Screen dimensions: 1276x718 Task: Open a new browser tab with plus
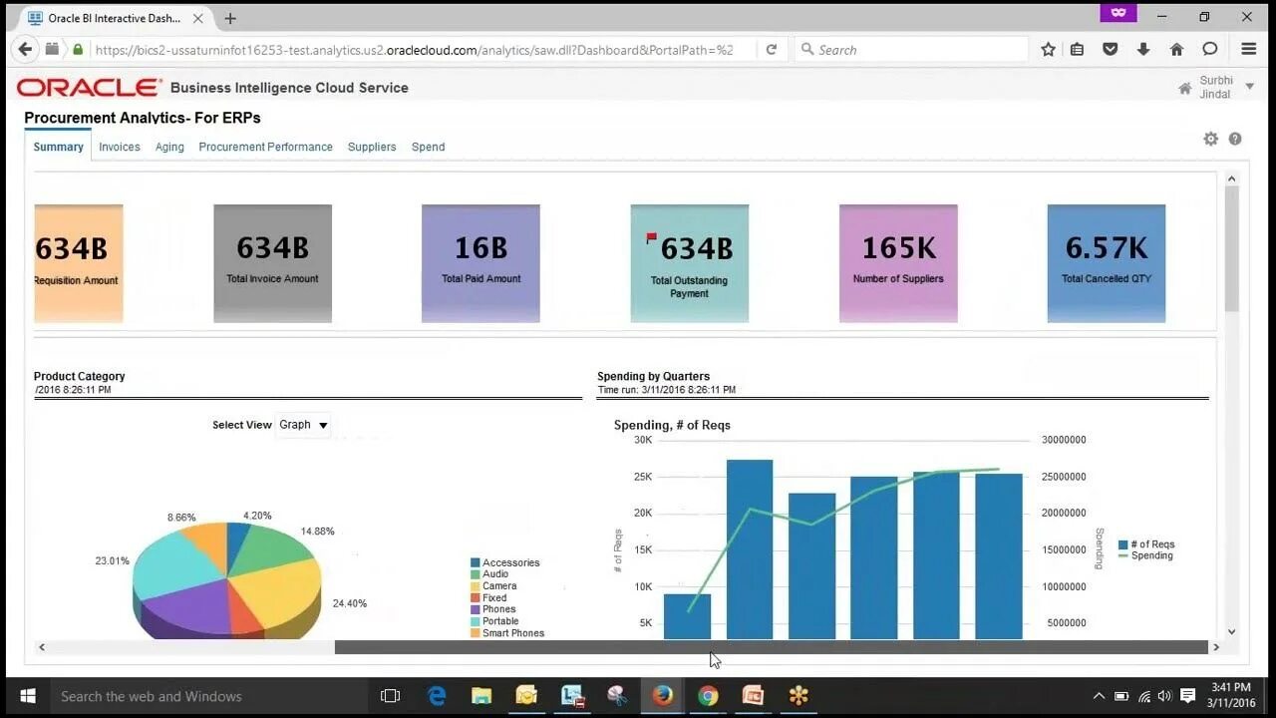[230, 18]
